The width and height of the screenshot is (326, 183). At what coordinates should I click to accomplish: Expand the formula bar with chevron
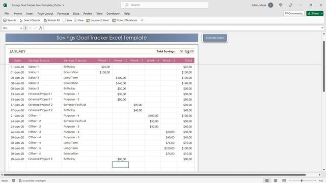coord(322,28)
